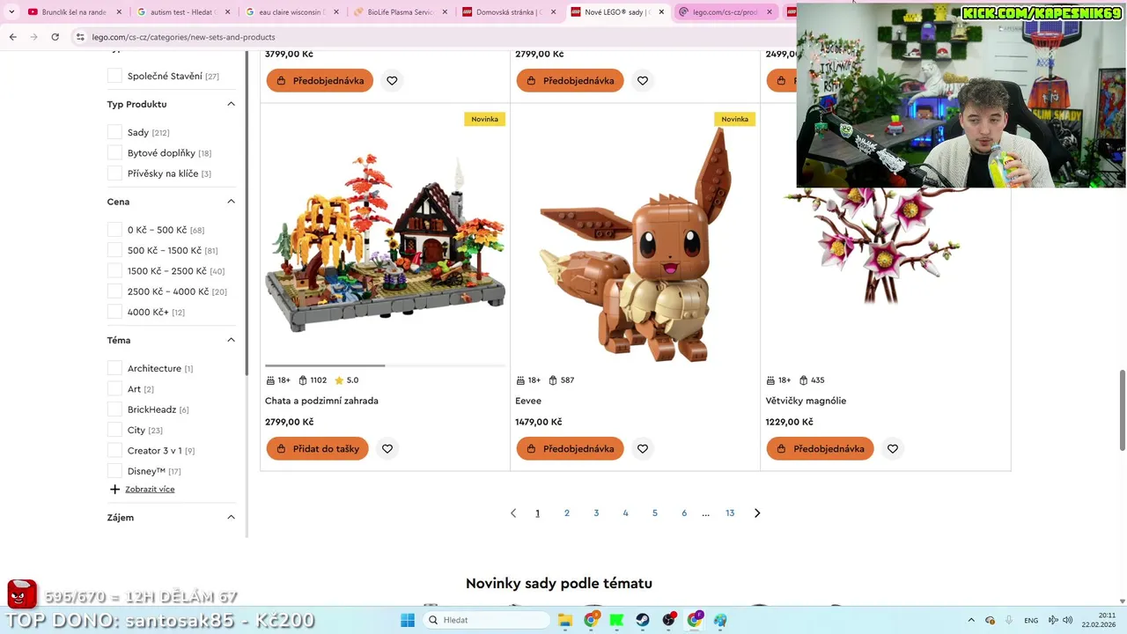Switch to Brunclík šel na rande tab
This screenshot has width=1127, height=634.
(72, 12)
